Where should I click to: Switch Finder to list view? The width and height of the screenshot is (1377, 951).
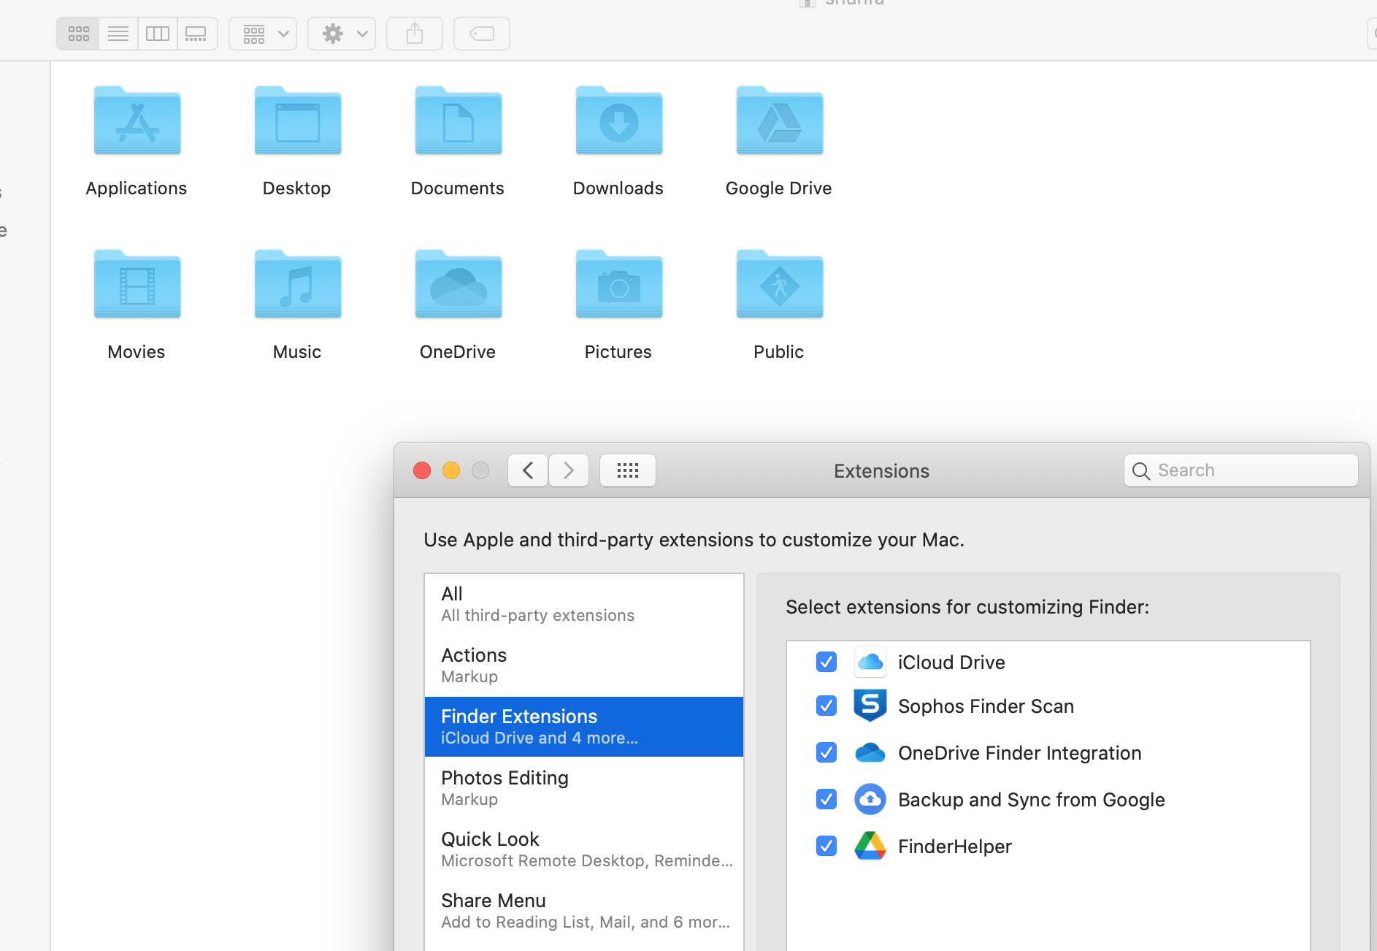tap(118, 34)
